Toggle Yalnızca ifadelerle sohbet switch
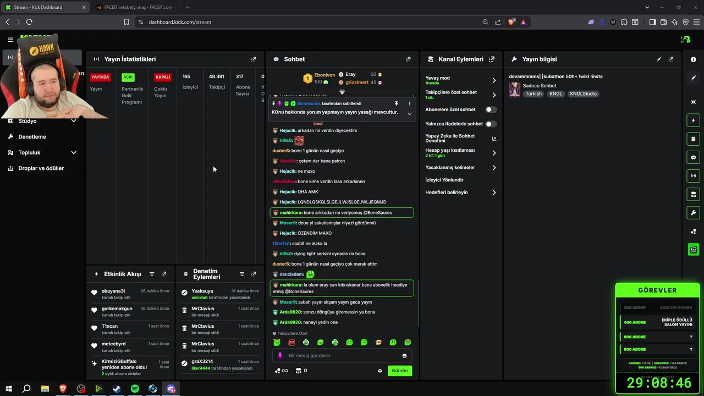Viewport: 704px width, 396px height. point(491,124)
